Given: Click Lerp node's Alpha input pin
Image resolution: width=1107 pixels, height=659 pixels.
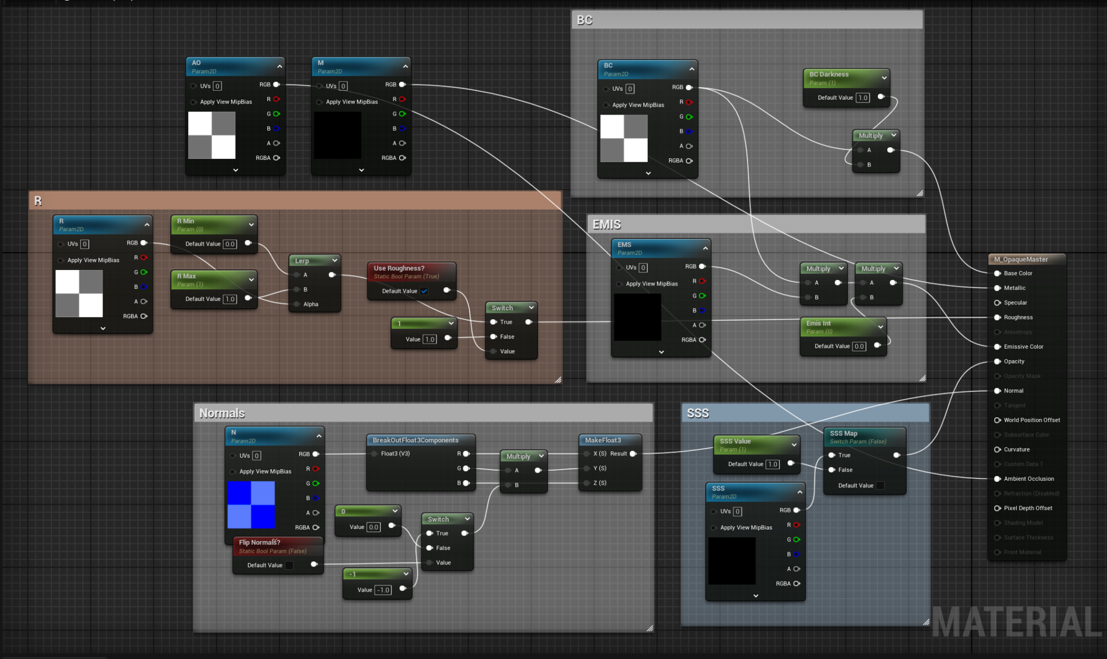Looking at the screenshot, I should point(297,304).
